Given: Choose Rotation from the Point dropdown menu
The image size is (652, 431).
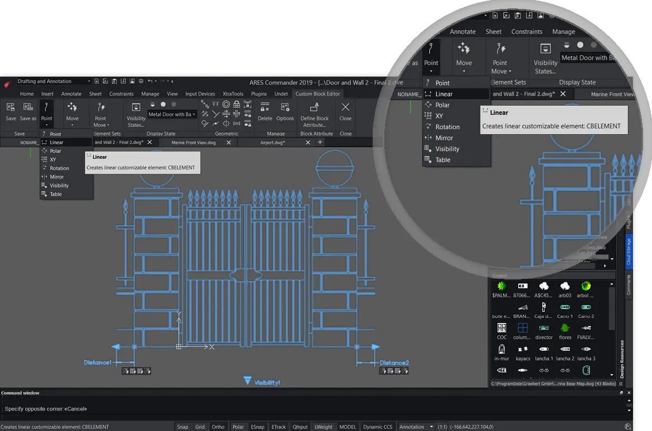Looking at the screenshot, I should (66, 168).
